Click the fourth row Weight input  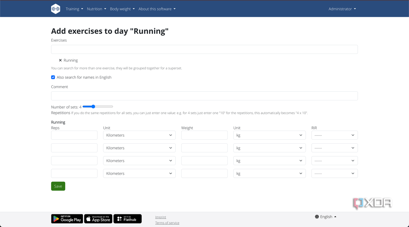tap(204, 174)
